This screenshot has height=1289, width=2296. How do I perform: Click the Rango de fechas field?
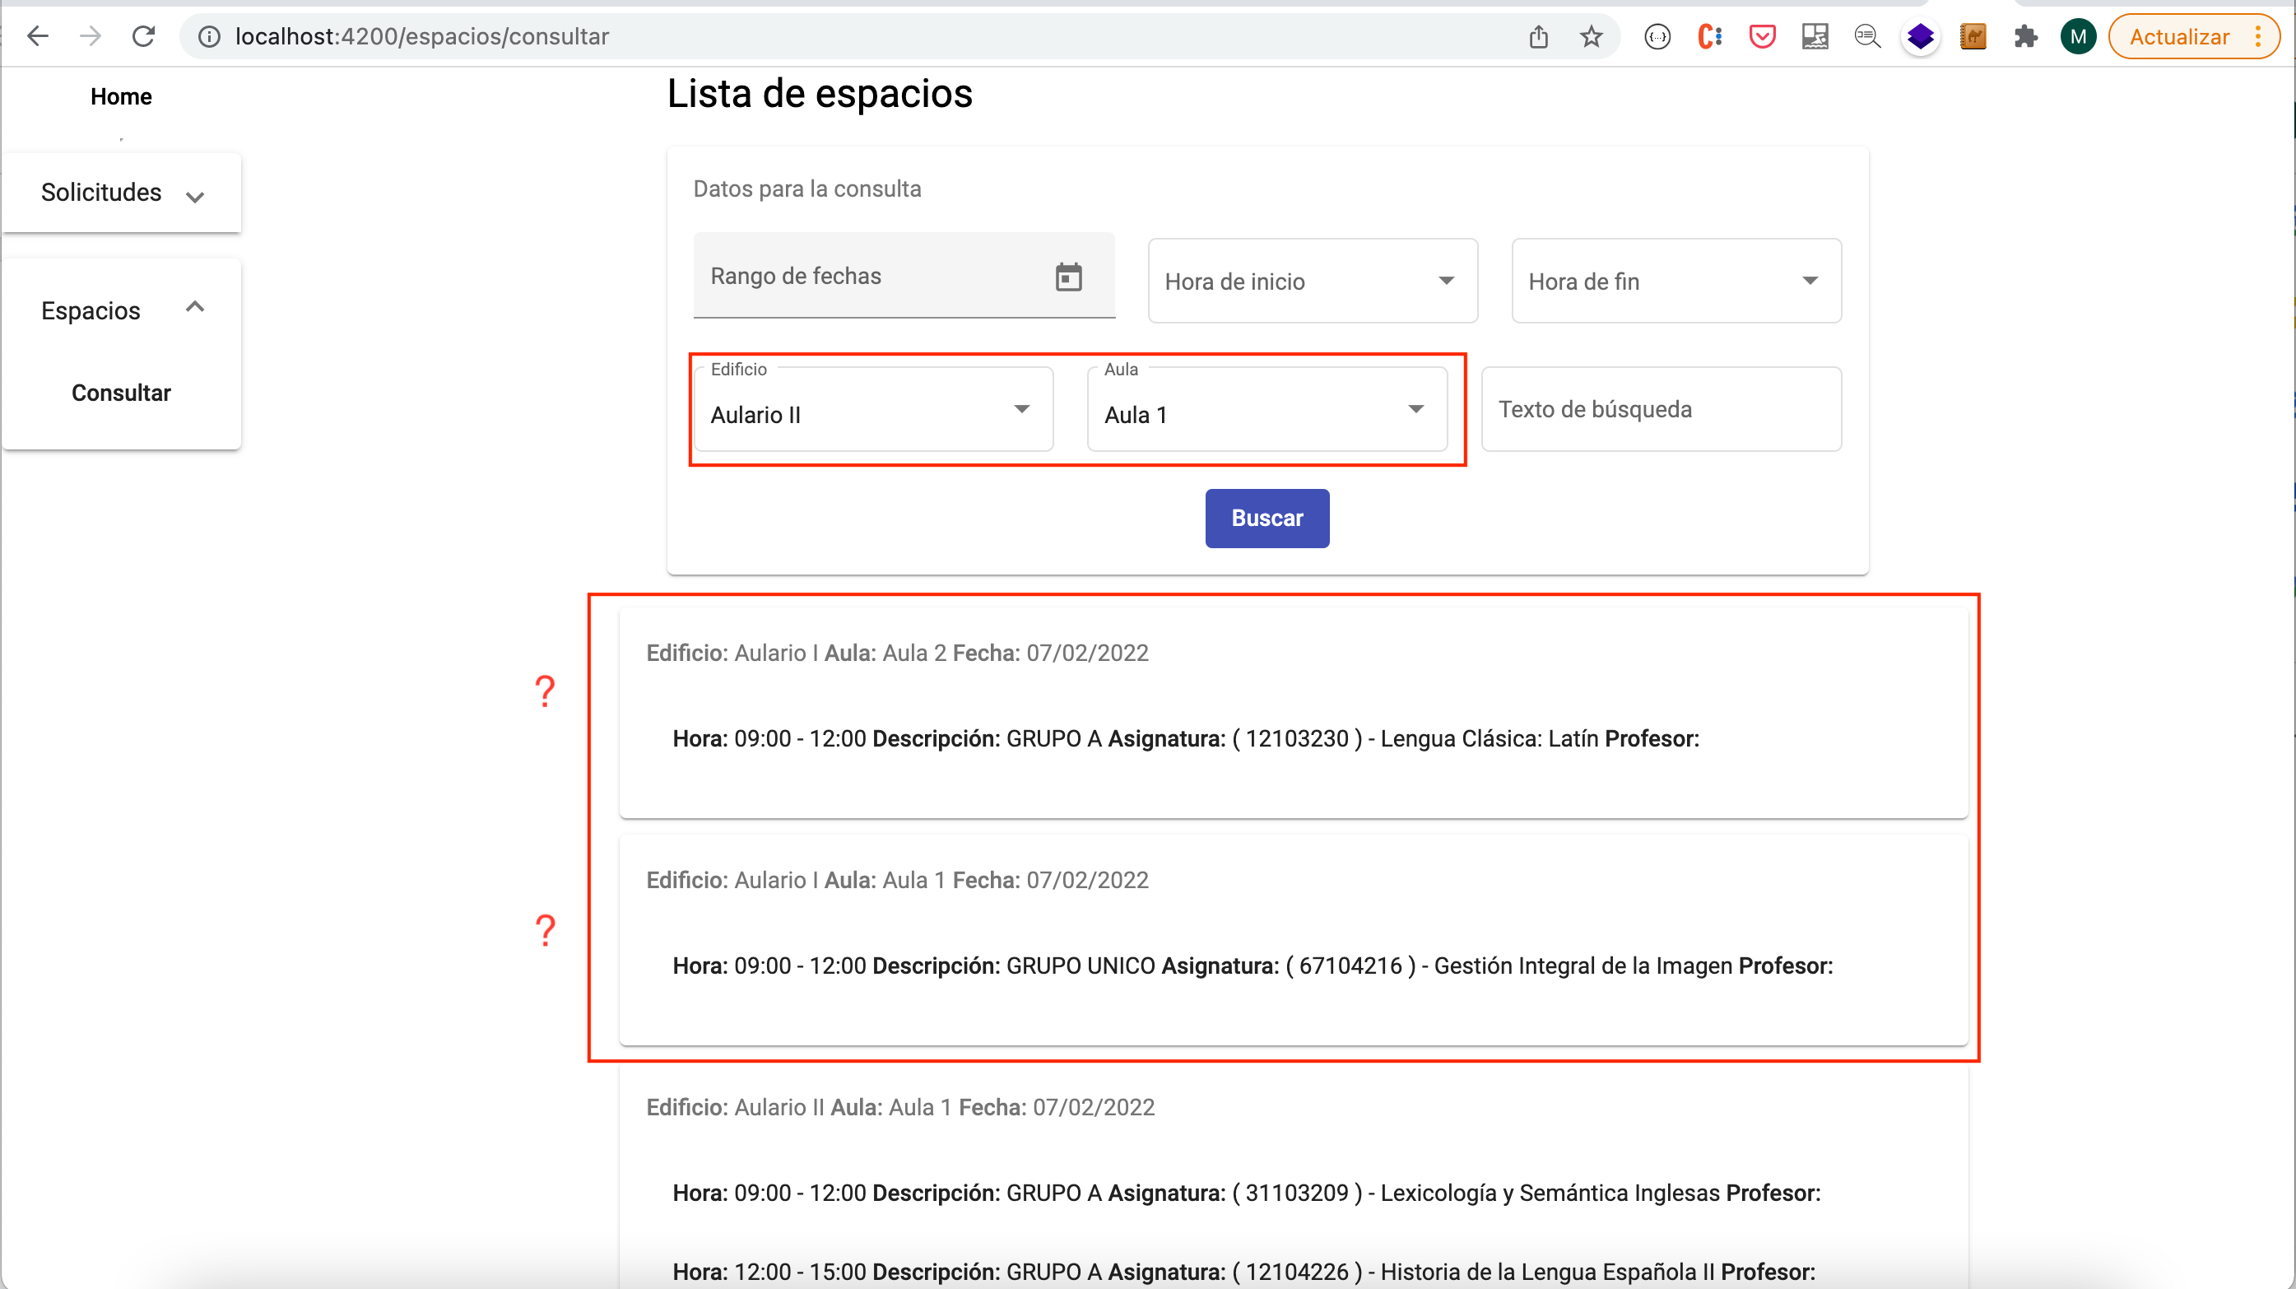click(x=904, y=276)
